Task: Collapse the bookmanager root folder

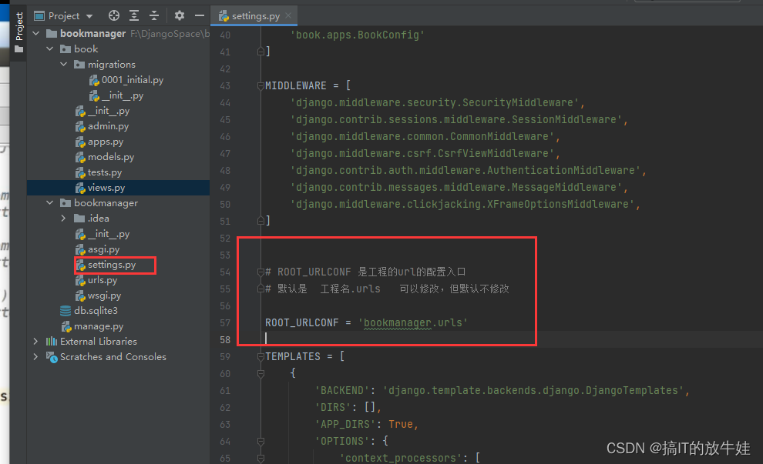Action: (36, 34)
